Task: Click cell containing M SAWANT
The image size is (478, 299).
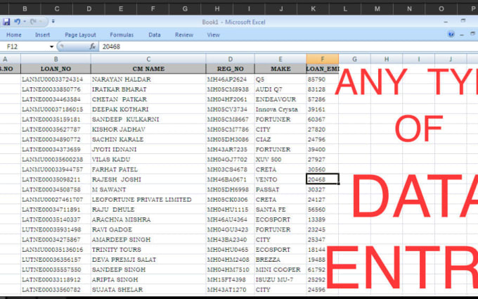Action: (x=148, y=189)
